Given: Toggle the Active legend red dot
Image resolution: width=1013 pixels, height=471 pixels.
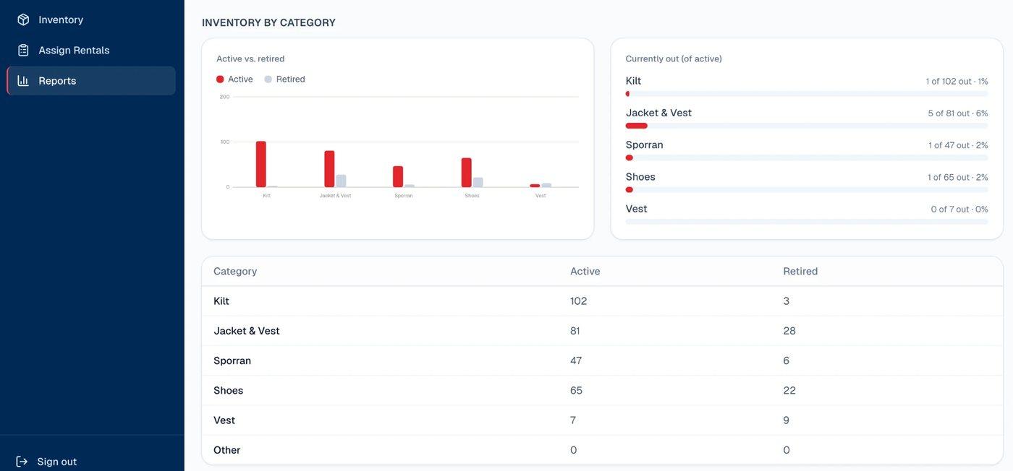Looking at the screenshot, I should pyautogui.click(x=220, y=79).
